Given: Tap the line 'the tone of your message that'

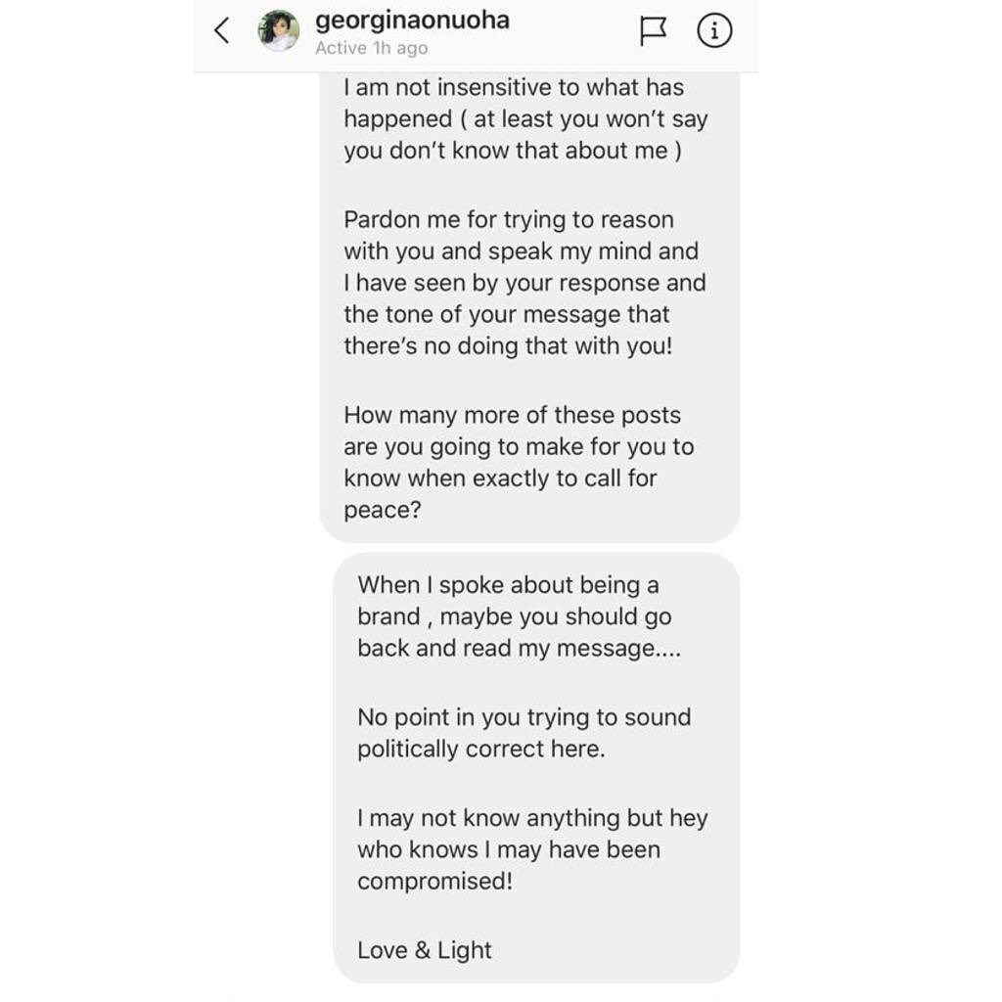Looking at the screenshot, I should pyautogui.click(x=506, y=314).
